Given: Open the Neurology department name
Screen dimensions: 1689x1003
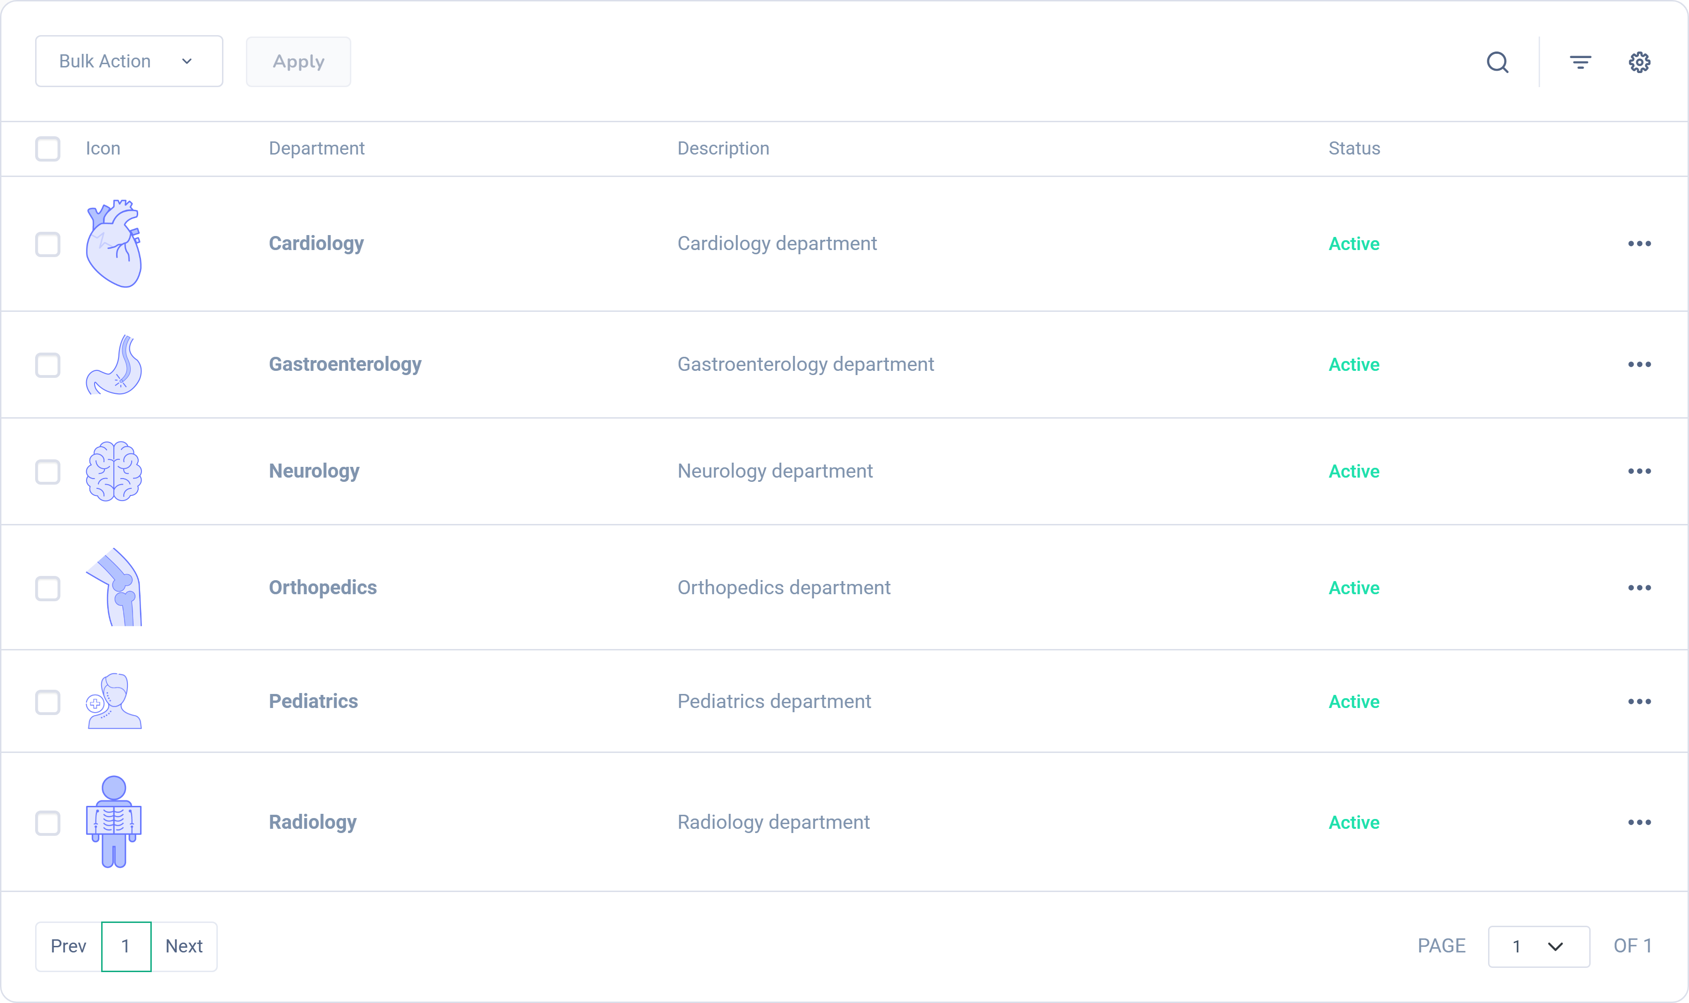Looking at the screenshot, I should click(x=314, y=471).
